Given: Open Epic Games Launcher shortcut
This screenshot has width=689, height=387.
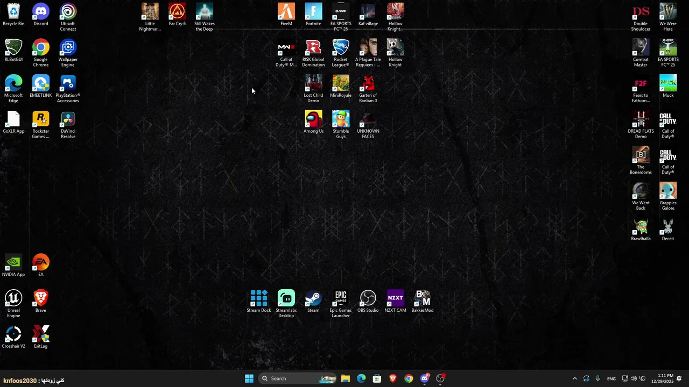Looking at the screenshot, I should (341, 304).
